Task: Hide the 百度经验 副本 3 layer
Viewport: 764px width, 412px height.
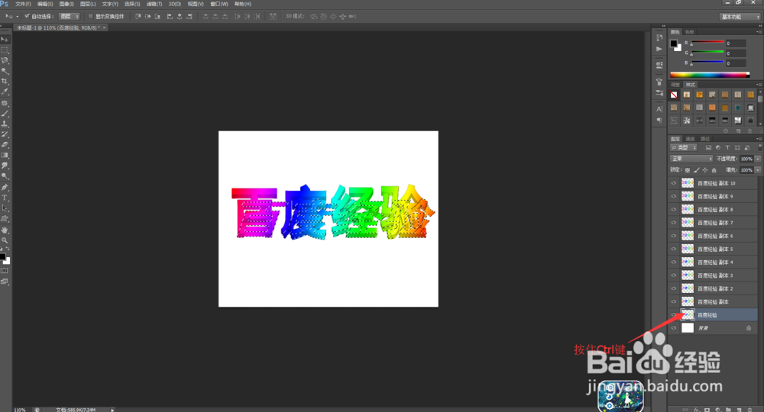Action: click(674, 275)
